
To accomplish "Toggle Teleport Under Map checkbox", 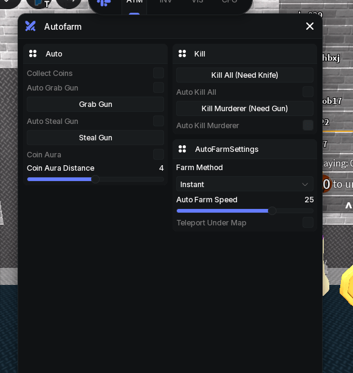I will (x=308, y=222).
